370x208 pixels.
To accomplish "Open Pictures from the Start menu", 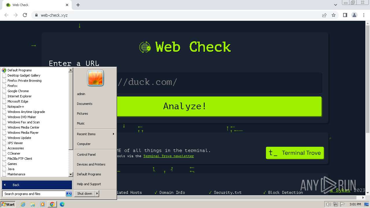I will [x=82, y=114].
